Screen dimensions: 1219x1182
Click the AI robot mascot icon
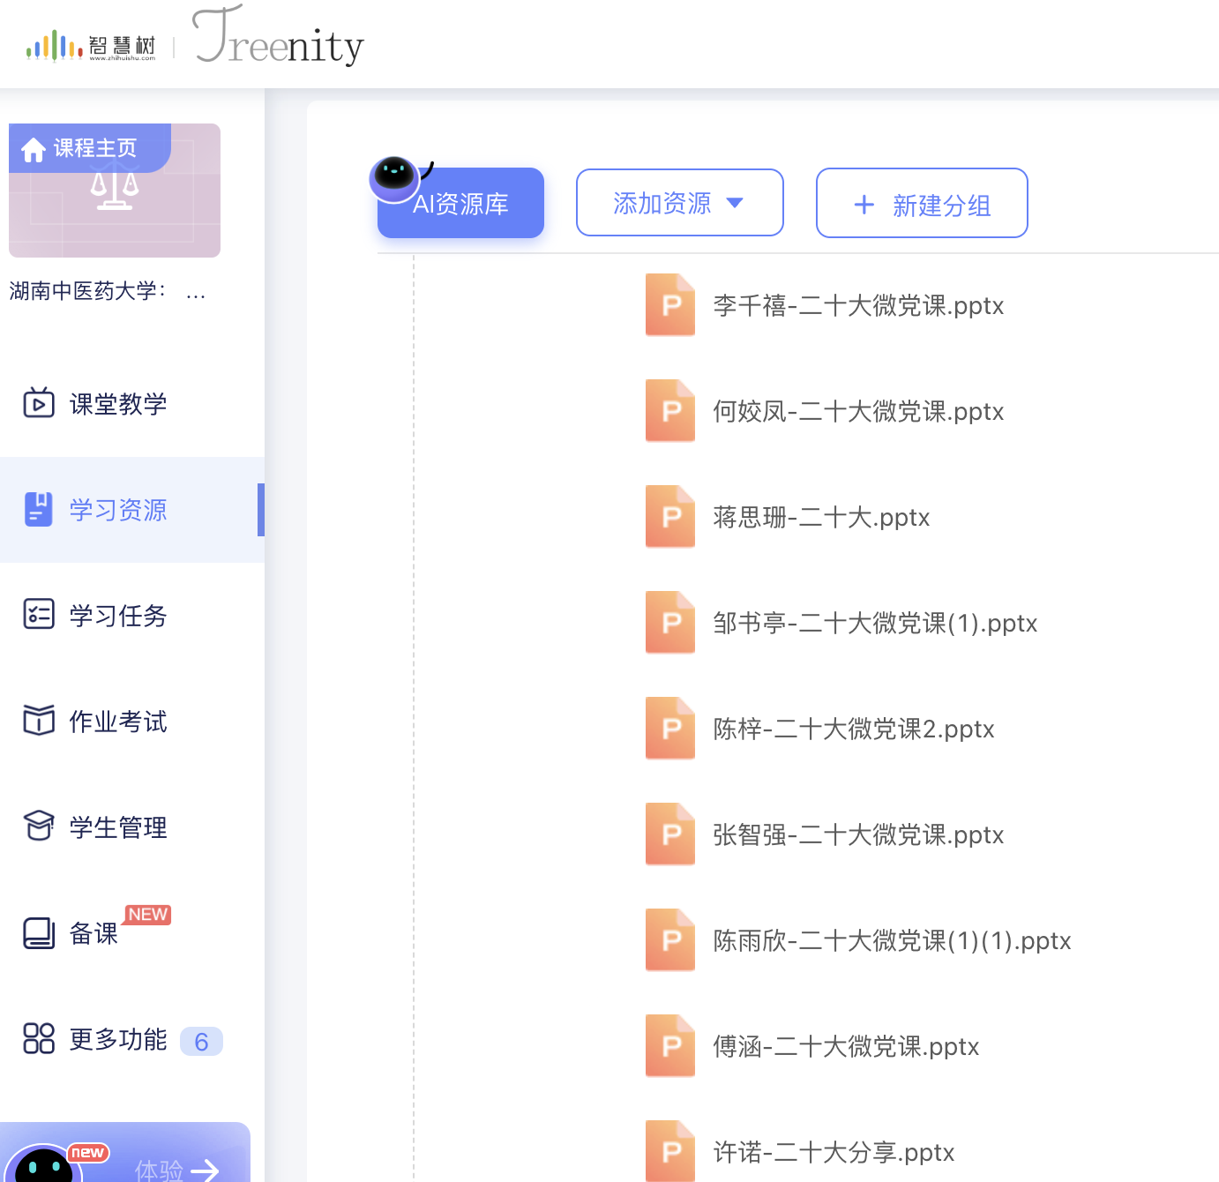point(393,174)
